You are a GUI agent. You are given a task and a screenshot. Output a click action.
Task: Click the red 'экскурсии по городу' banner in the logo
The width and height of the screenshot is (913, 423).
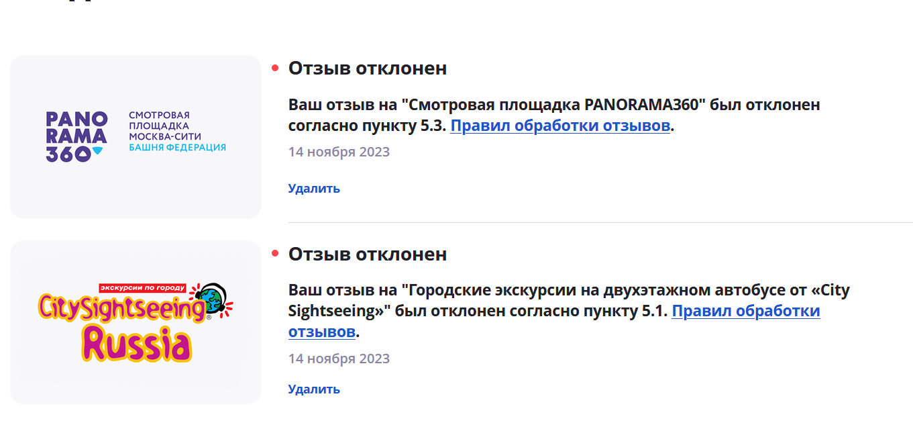tap(142, 287)
